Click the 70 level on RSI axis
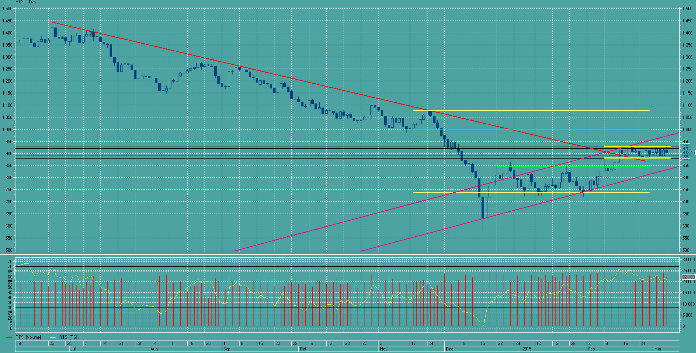Screen dimensions: 696x353 click(x=10, y=267)
